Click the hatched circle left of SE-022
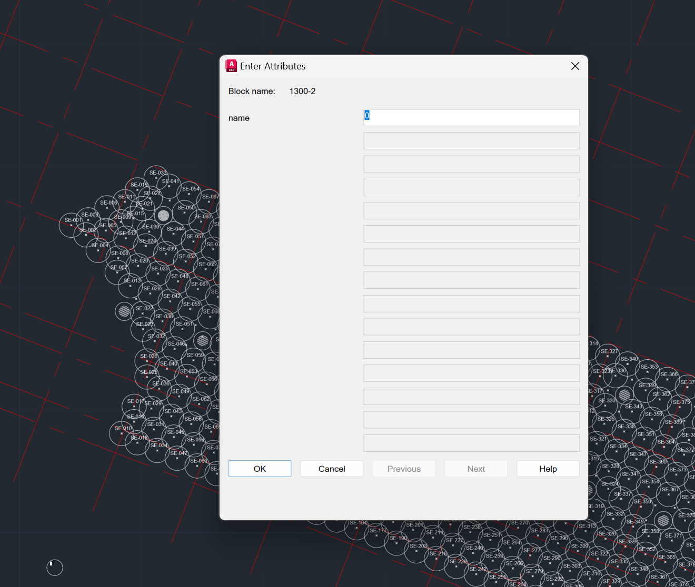 click(x=123, y=311)
